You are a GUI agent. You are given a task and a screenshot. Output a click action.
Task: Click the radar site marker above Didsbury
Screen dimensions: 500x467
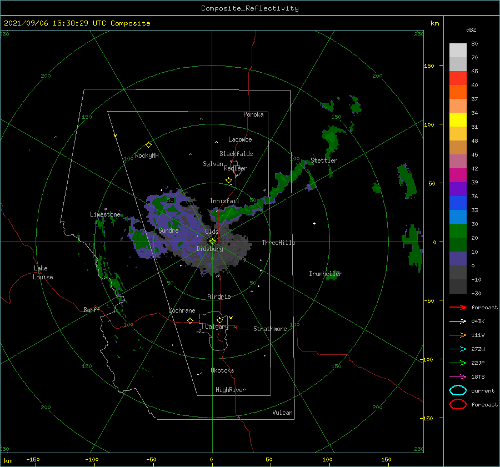[212, 242]
